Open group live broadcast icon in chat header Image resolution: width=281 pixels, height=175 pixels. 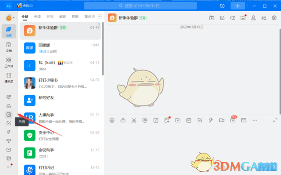tap(212, 18)
